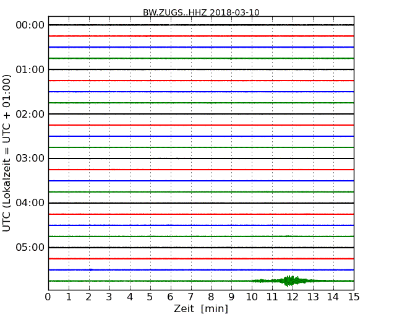The height and width of the screenshot is (322, 402).
Task: Select the 04:00 time tick label
Action: pos(30,203)
